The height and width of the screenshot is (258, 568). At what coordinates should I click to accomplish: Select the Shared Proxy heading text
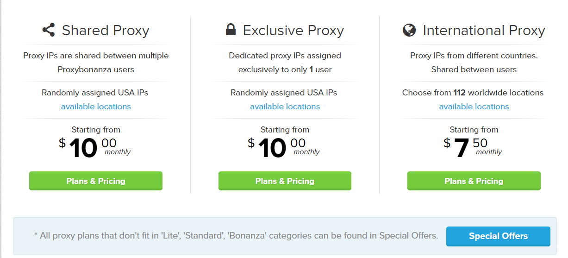click(x=106, y=31)
